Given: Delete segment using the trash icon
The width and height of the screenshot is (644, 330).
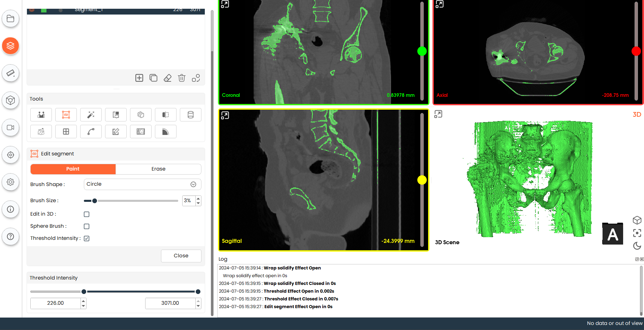Looking at the screenshot, I should [x=182, y=78].
